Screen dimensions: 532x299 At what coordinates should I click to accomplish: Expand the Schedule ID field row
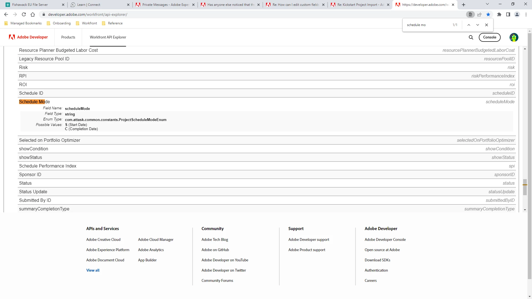31,93
